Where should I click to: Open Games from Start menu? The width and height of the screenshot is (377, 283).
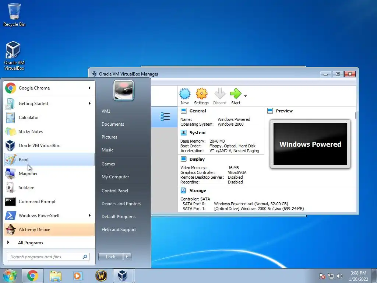click(x=108, y=164)
